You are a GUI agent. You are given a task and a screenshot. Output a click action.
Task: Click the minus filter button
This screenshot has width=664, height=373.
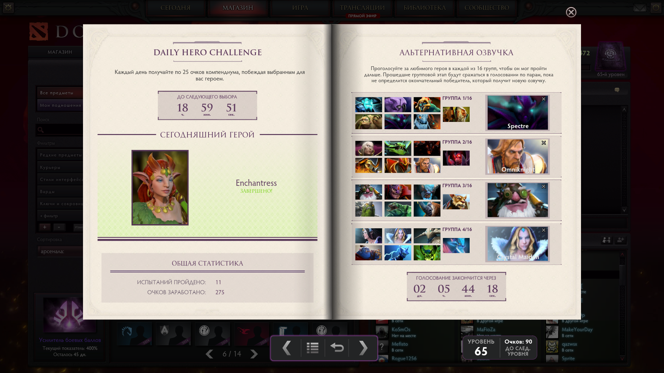click(59, 227)
